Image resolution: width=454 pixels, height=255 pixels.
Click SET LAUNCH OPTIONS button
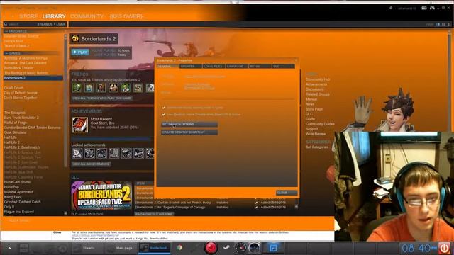click(189, 124)
